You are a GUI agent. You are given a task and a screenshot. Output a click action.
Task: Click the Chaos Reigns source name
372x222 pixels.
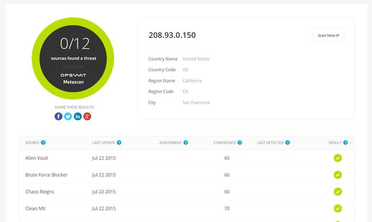tap(40, 191)
